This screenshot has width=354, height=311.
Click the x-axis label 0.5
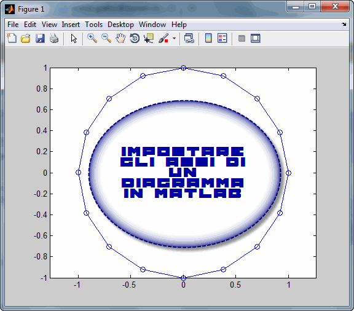[235, 285]
